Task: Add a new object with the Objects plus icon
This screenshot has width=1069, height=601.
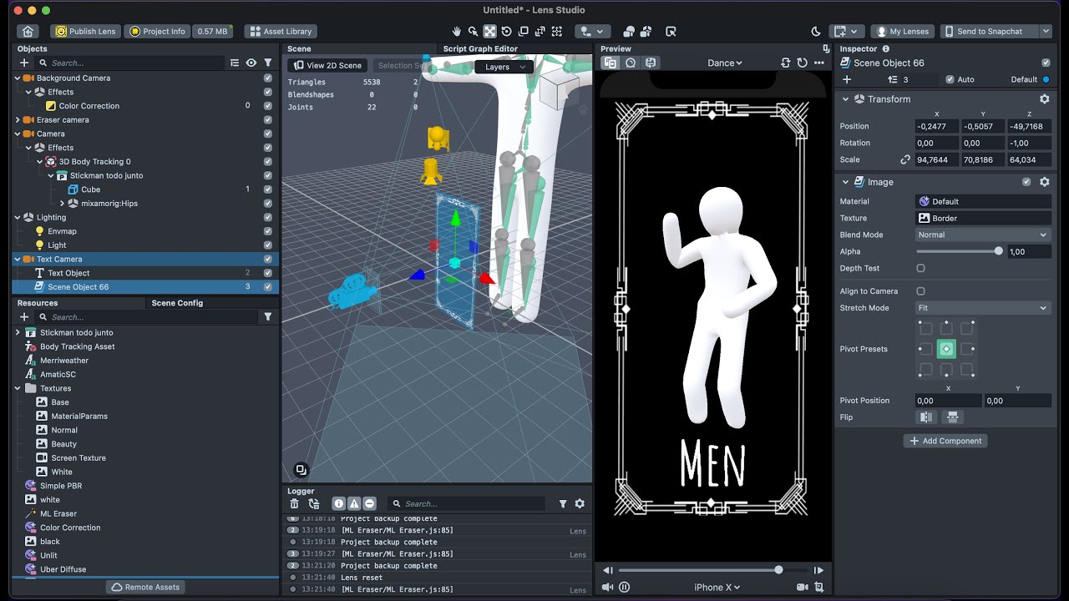Action: pyautogui.click(x=24, y=63)
